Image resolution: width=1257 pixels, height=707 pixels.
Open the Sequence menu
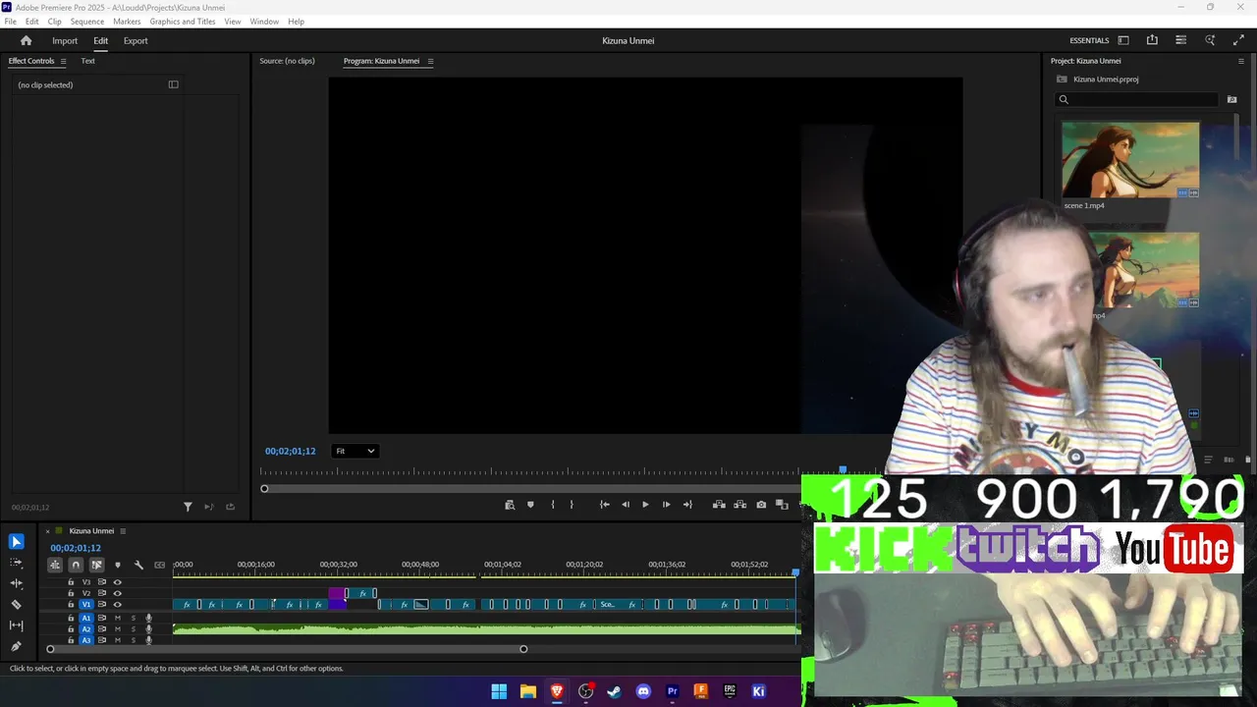point(87,21)
